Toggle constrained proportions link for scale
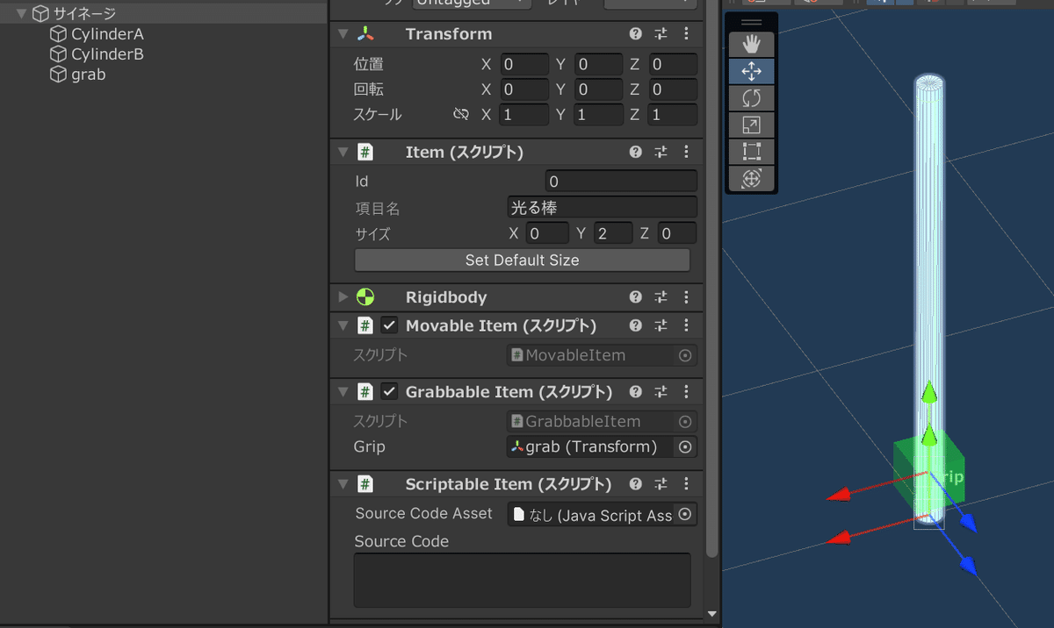 pyautogui.click(x=461, y=115)
